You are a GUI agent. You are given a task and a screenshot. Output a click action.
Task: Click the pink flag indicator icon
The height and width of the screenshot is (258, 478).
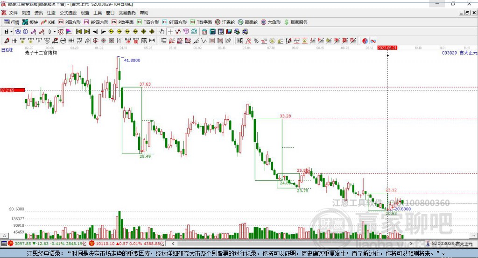point(69,32)
